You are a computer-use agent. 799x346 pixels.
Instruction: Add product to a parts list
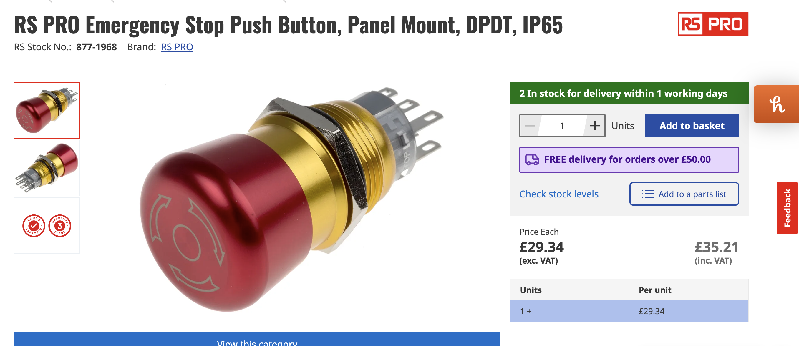pyautogui.click(x=684, y=194)
